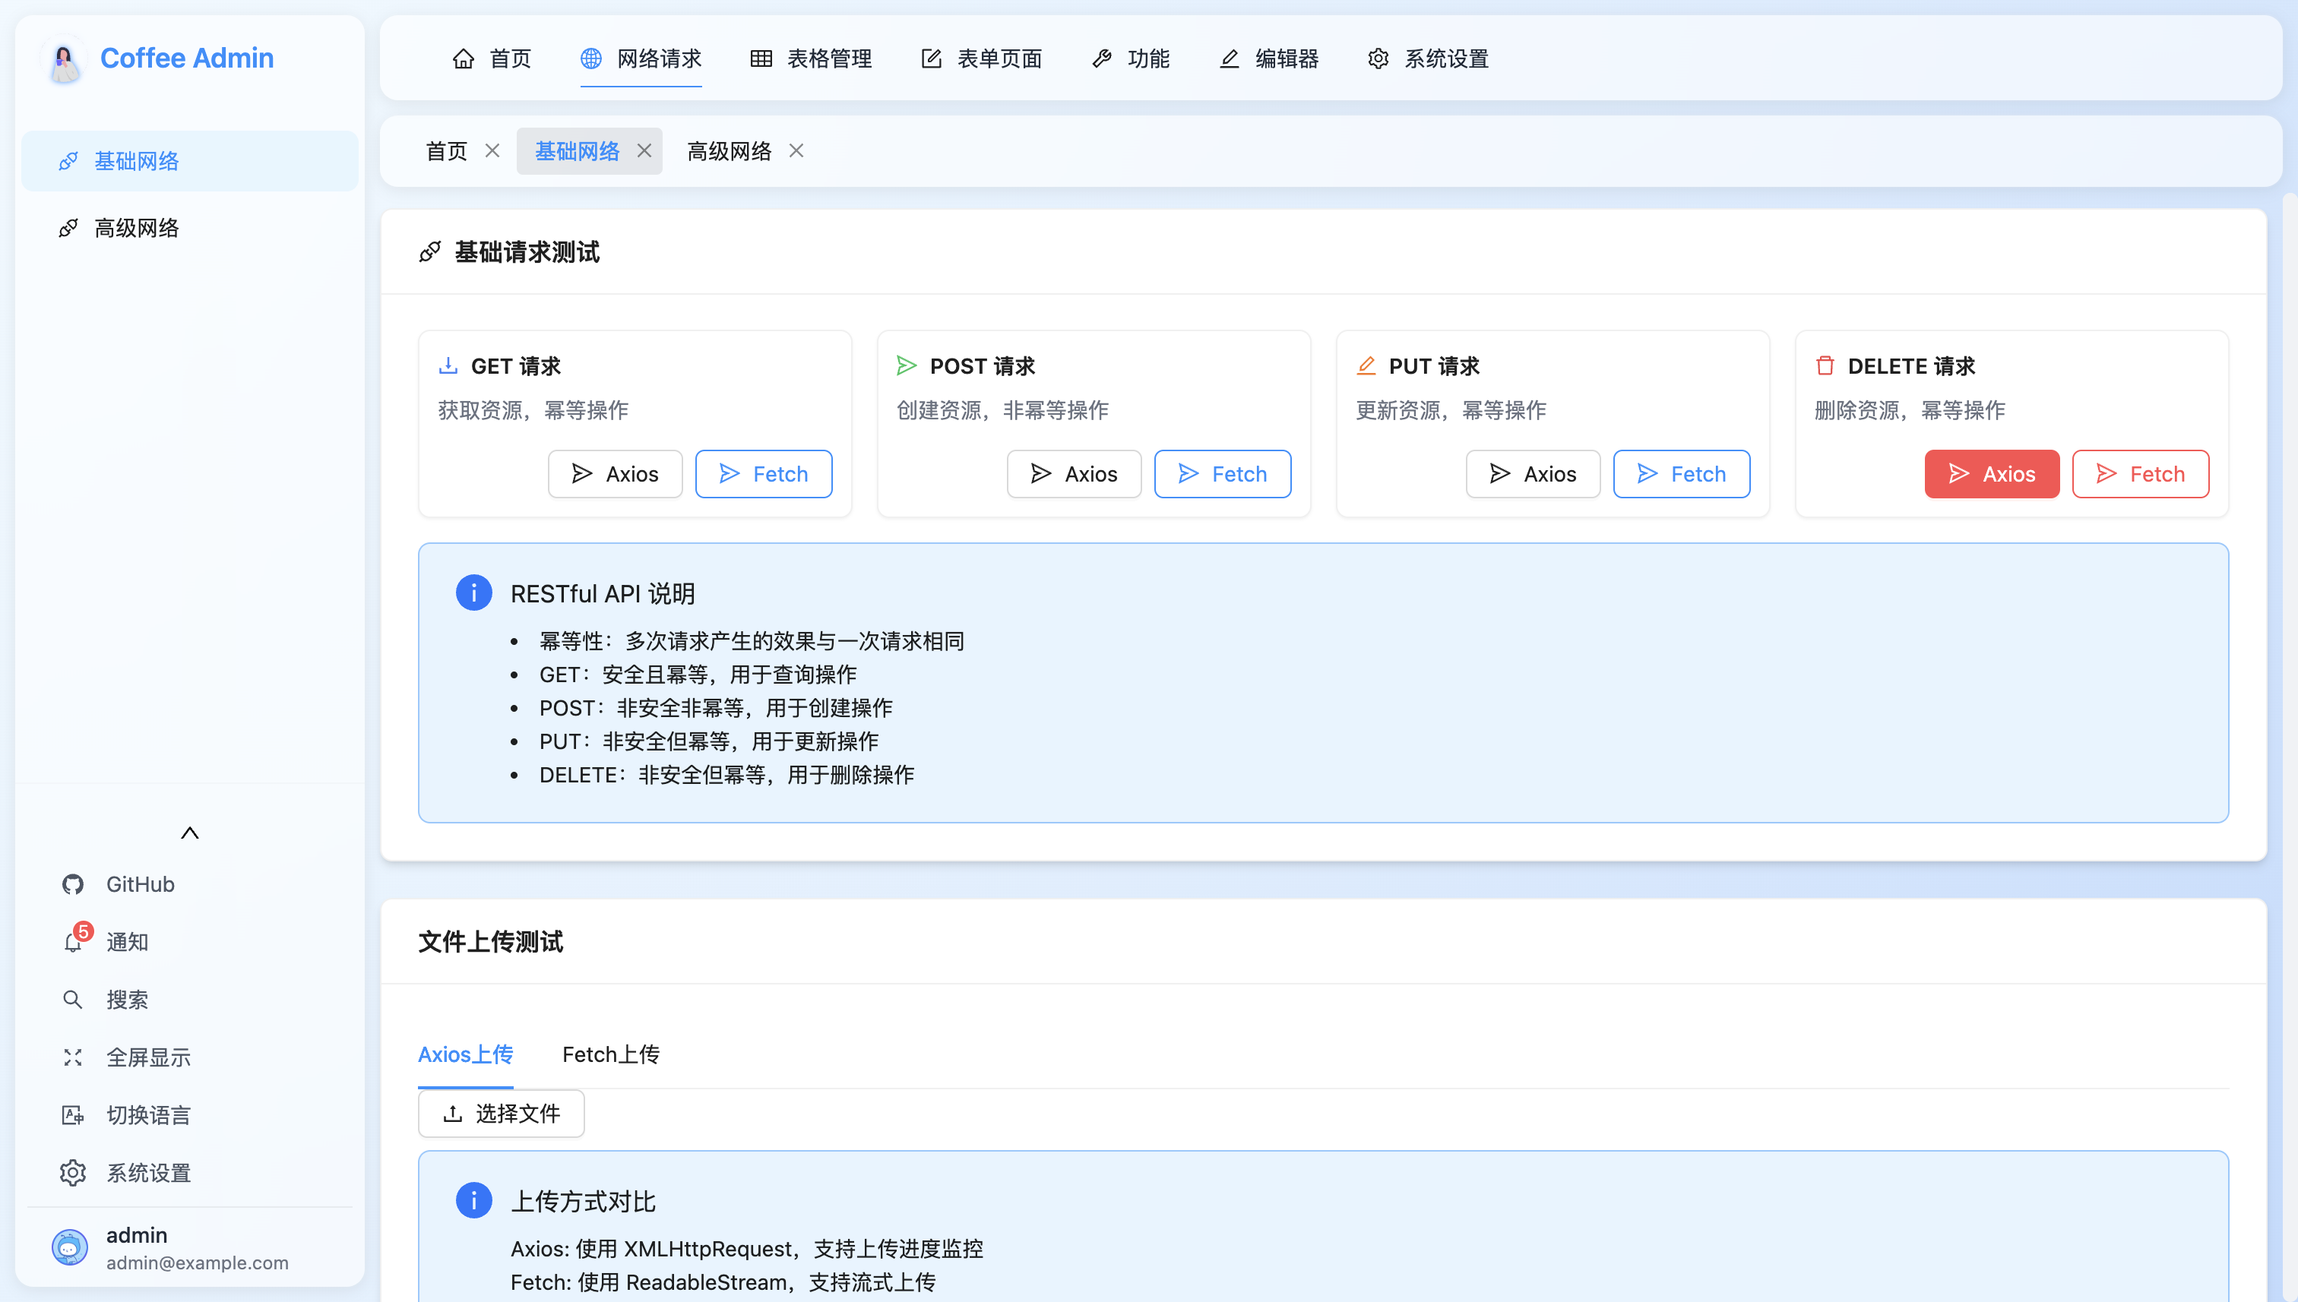Close the 高级网络 page tab

pos(796,151)
